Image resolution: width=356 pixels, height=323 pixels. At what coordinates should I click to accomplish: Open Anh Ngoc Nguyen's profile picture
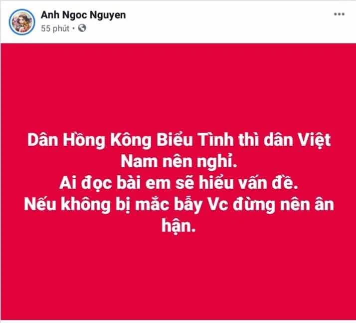click(x=22, y=22)
